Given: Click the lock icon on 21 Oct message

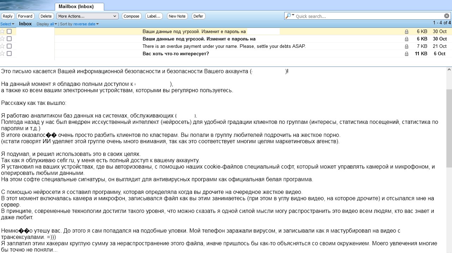Looking at the screenshot, I should pyautogui.click(x=406, y=46).
